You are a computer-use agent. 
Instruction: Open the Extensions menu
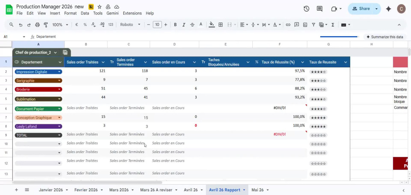(132, 13)
